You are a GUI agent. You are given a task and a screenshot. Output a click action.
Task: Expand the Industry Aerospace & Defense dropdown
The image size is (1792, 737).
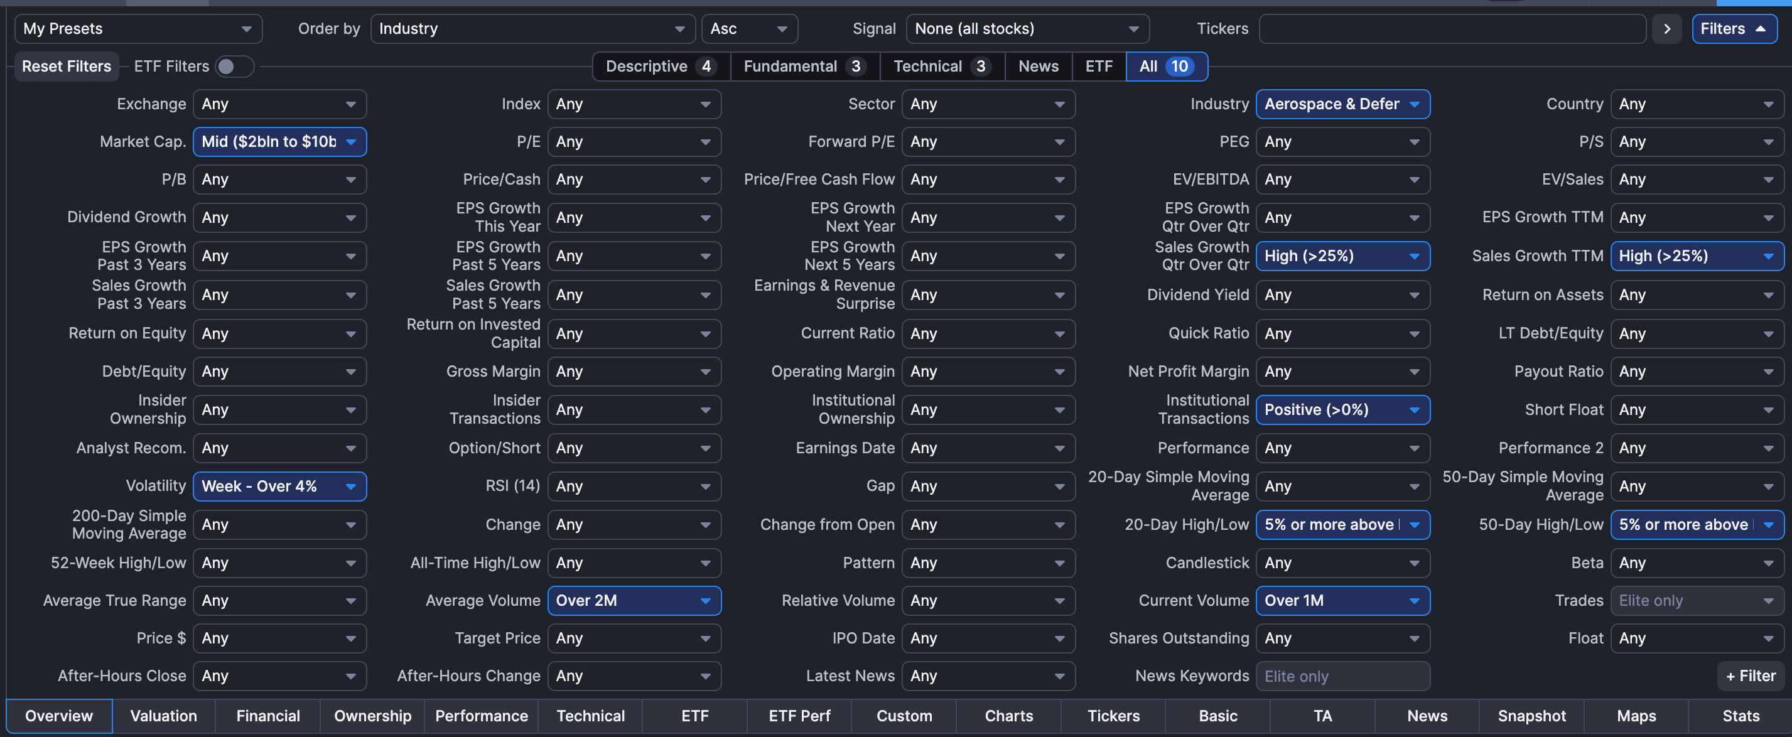tap(1342, 104)
